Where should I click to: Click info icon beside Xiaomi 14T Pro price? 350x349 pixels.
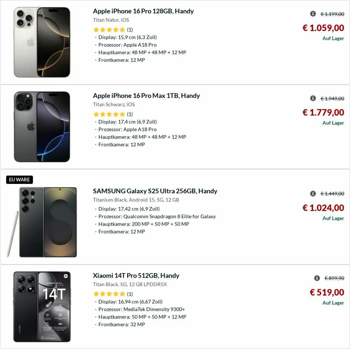317,278
